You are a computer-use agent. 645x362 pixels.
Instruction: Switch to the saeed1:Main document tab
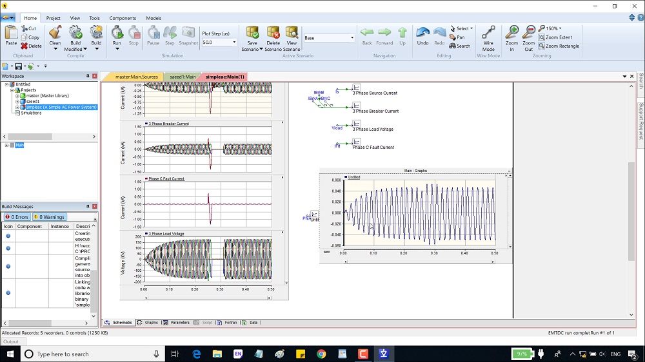pyautogui.click(x=183, y=77)
